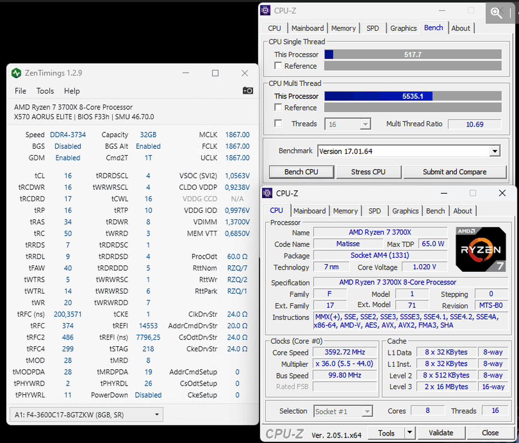Click the CPU-Z bench window title icon
This screenshot has width=519, height=443.
265,10
